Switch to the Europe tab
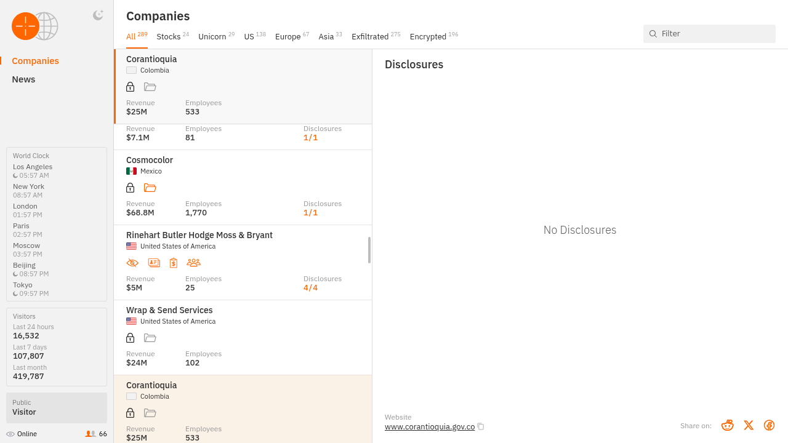Viewport: 788px width, 443px height. [292, 36]
